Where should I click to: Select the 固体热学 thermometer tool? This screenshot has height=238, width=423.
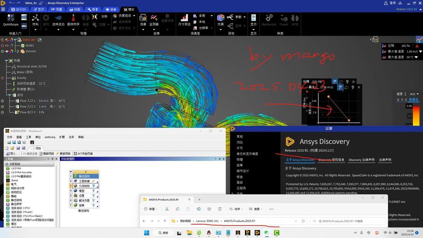click(x=73, y=20)
